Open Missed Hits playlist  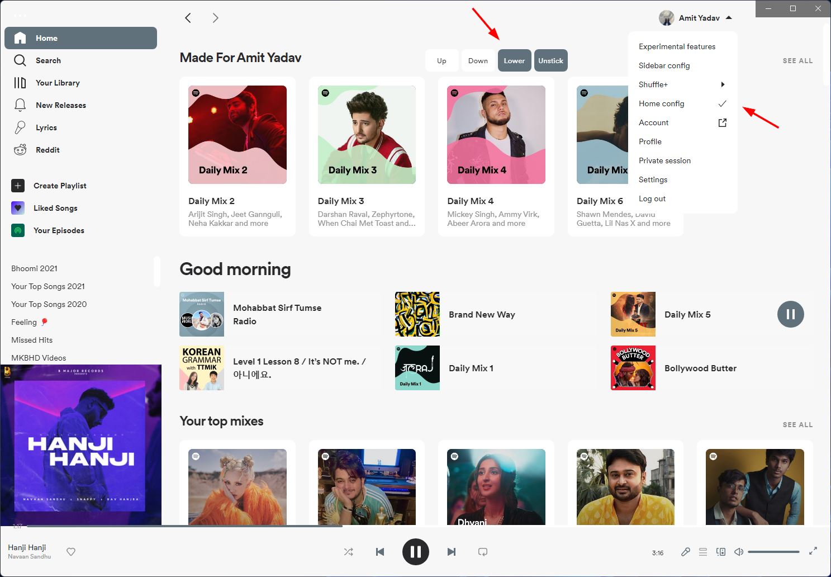click(32, 340)
